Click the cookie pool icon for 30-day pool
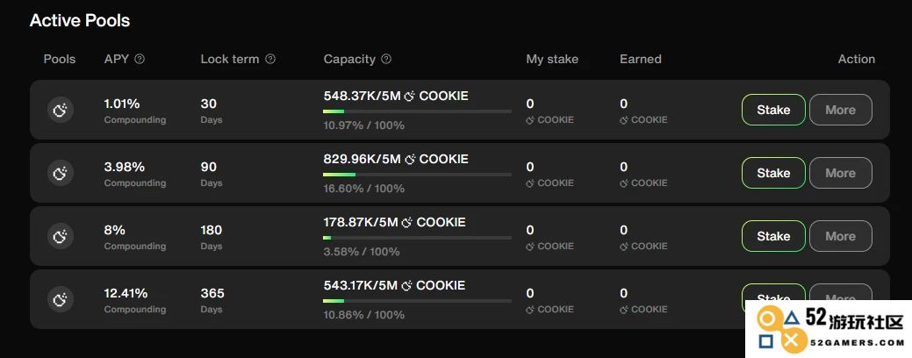The width and height of the screenshot is (912, 358). [x=61, y=110]
